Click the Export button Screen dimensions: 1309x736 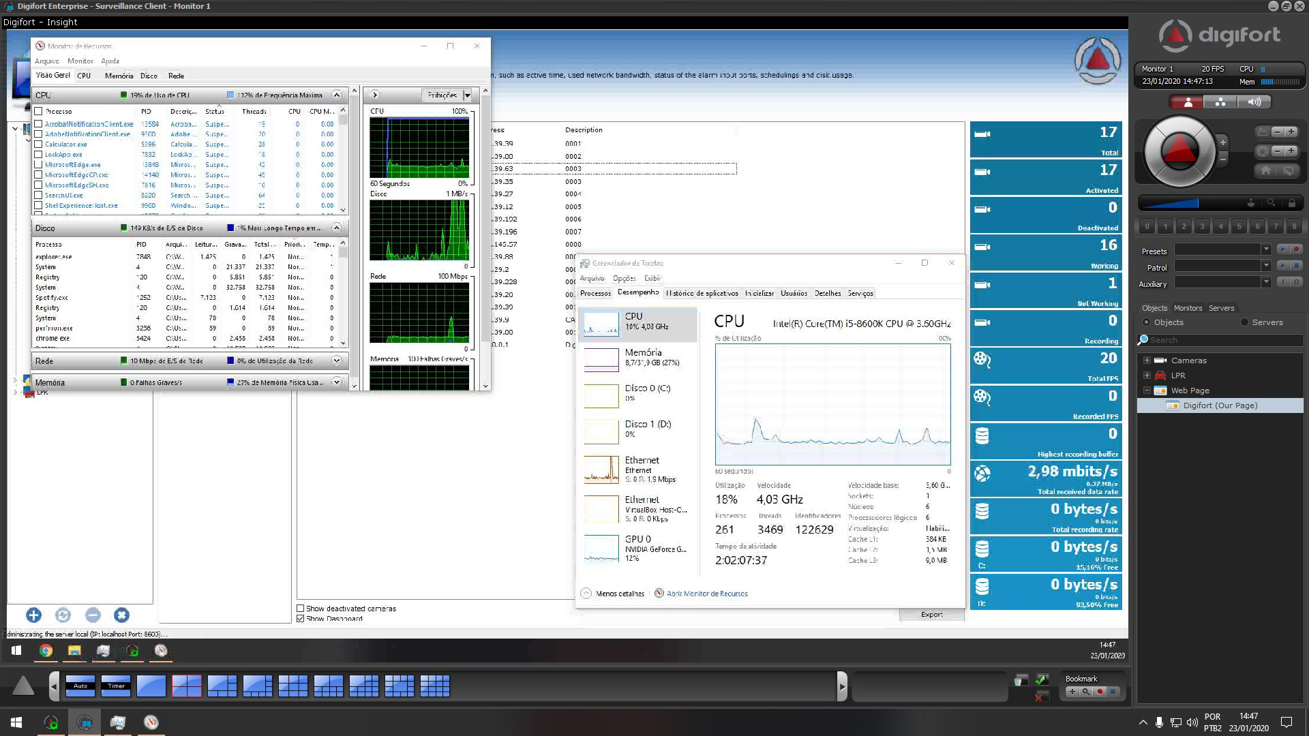(931, 614)
